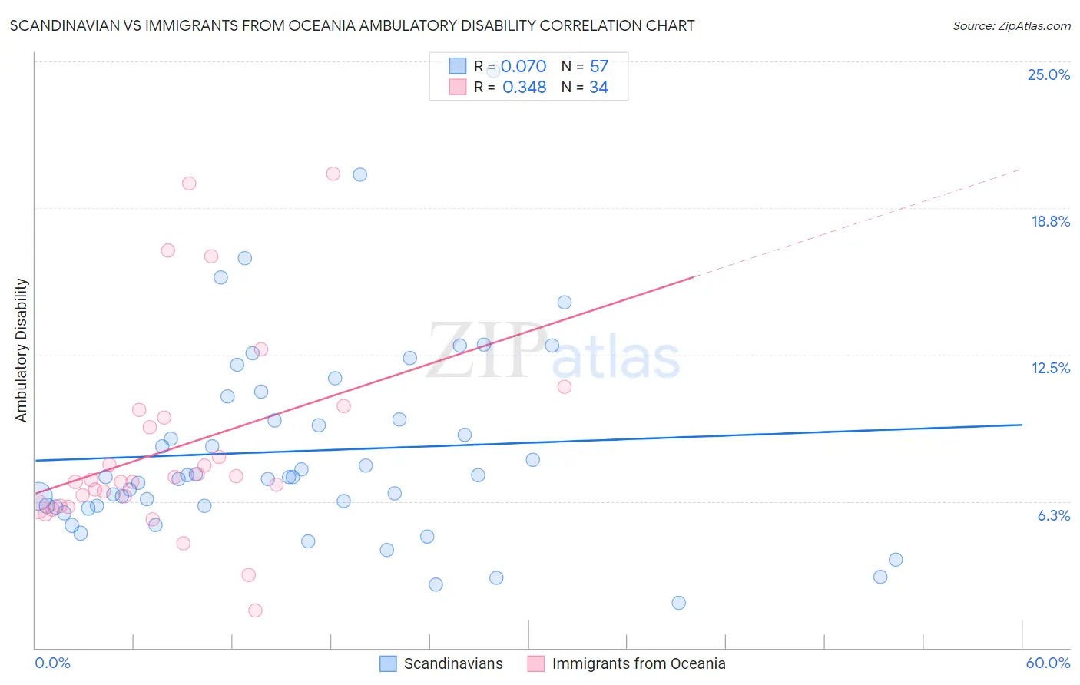Click the lowest pink data point

(x=255, y=611)
